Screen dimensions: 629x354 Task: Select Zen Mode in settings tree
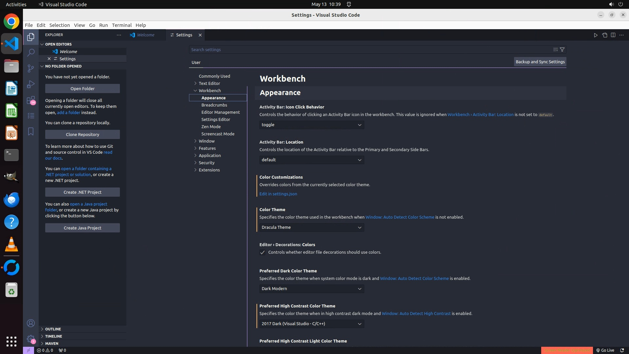coord(211,127)
